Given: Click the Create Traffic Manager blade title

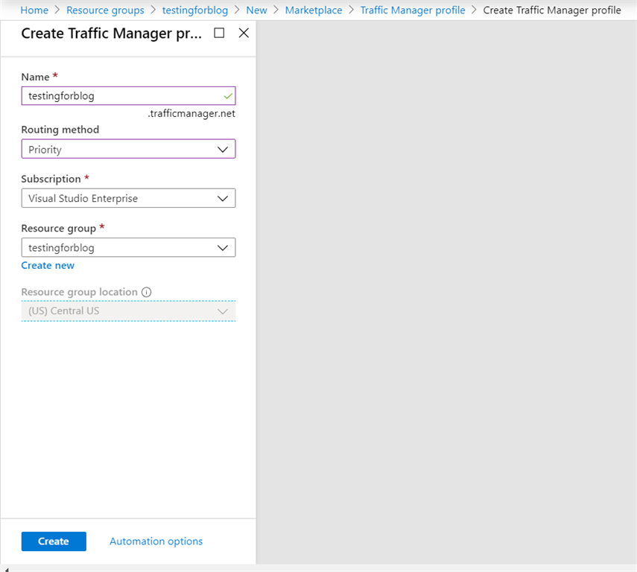Looking at the screenshot, I should pyautogui.click(x=110, y=34).
